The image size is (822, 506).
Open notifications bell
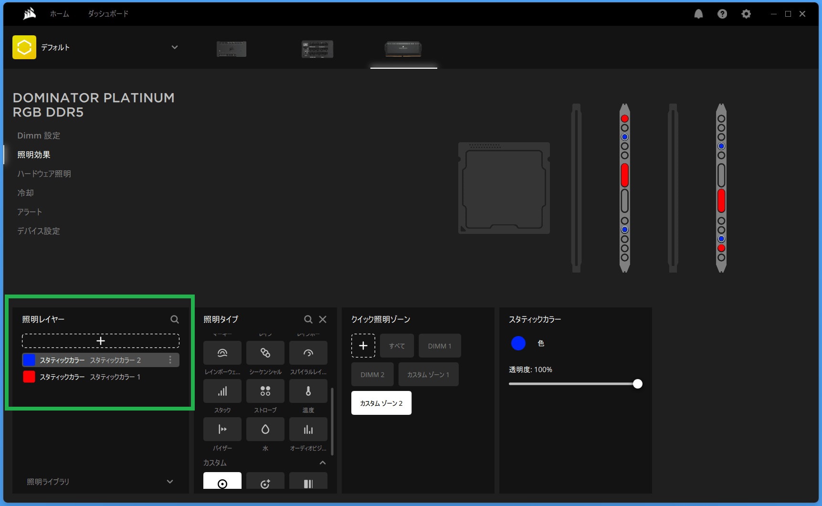(x=698, y=14)
